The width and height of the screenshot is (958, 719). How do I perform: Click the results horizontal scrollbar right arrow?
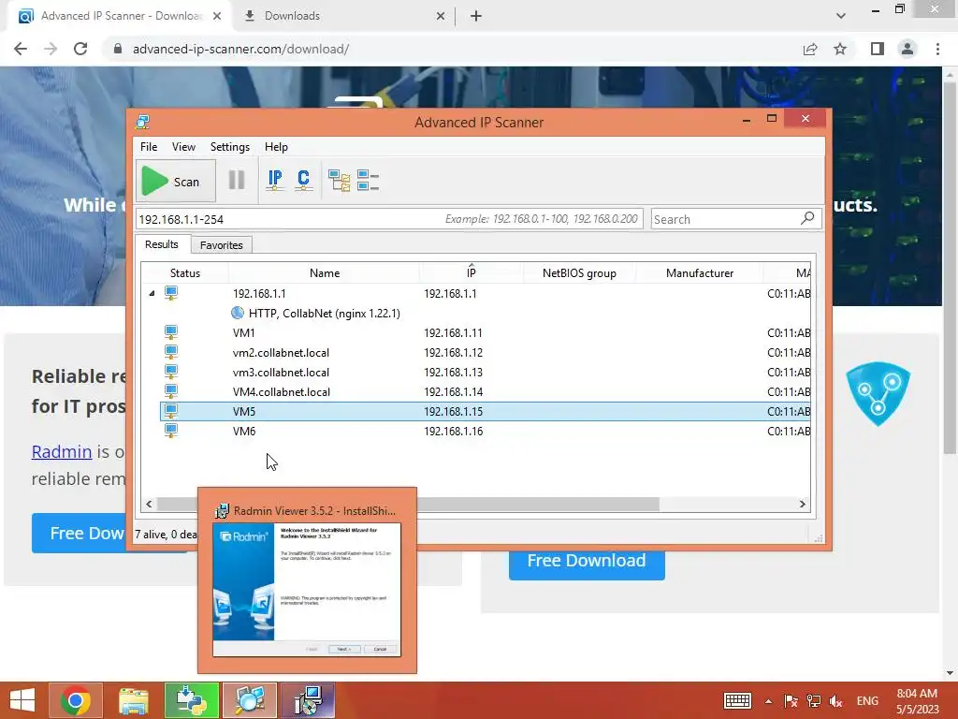[802, 504]
